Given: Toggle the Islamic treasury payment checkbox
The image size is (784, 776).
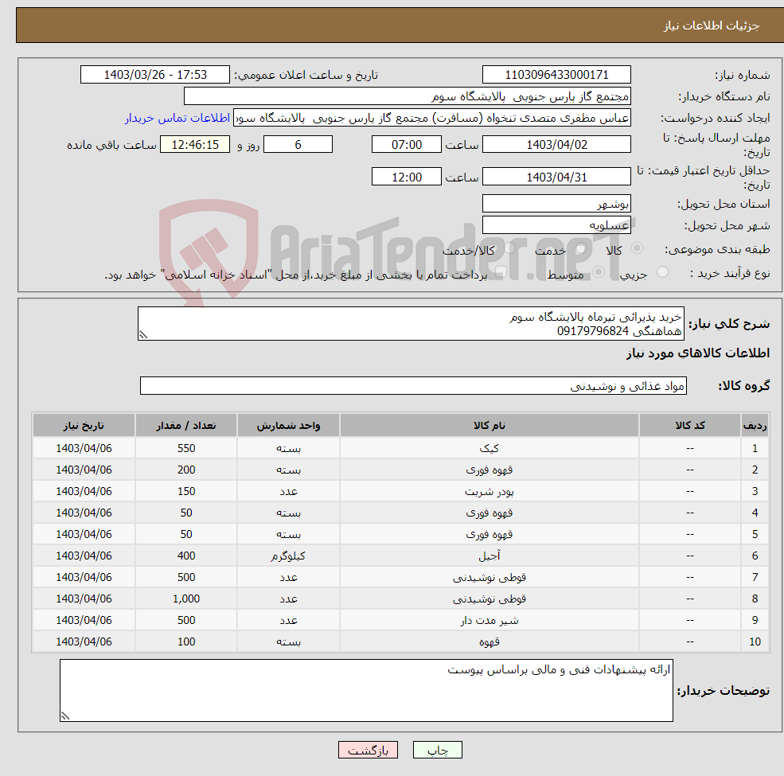Looking at the screenshot, I should point(501,272).
